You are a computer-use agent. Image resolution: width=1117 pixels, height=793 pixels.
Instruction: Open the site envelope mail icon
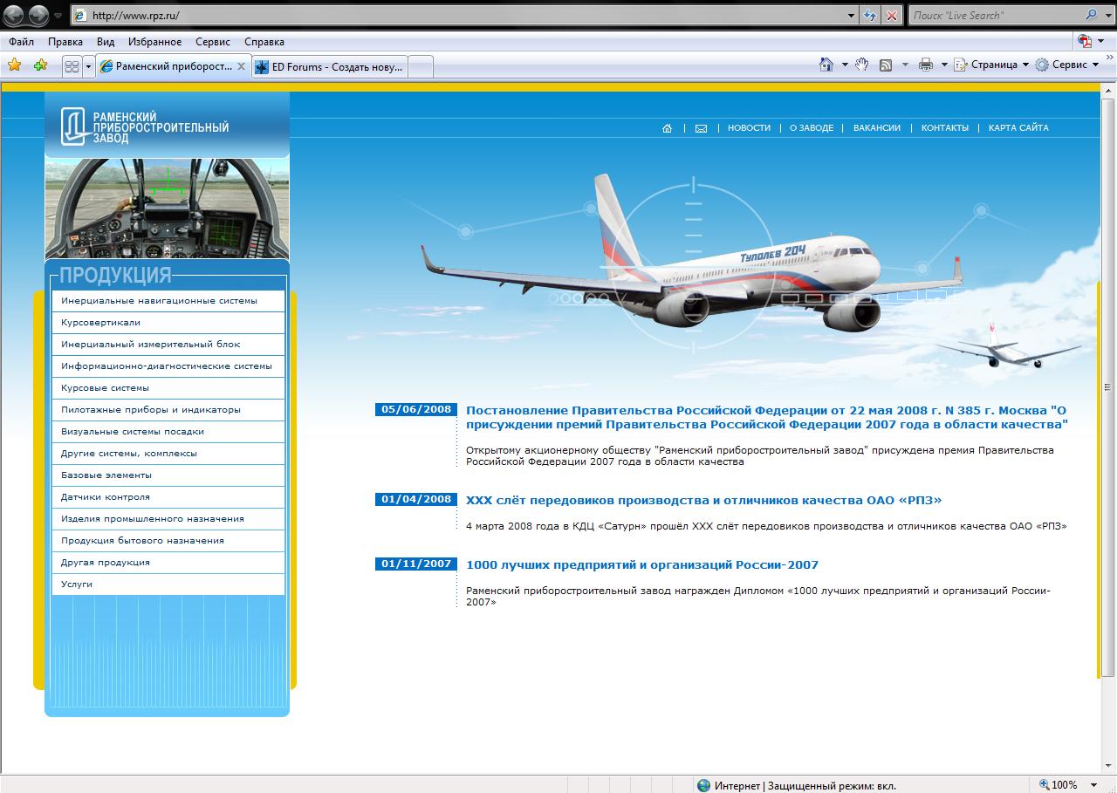[x=701, y=128]
